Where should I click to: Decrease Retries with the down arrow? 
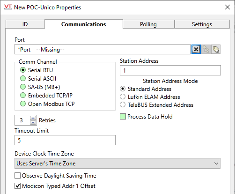pyautogui.click(x=33, y=122)
